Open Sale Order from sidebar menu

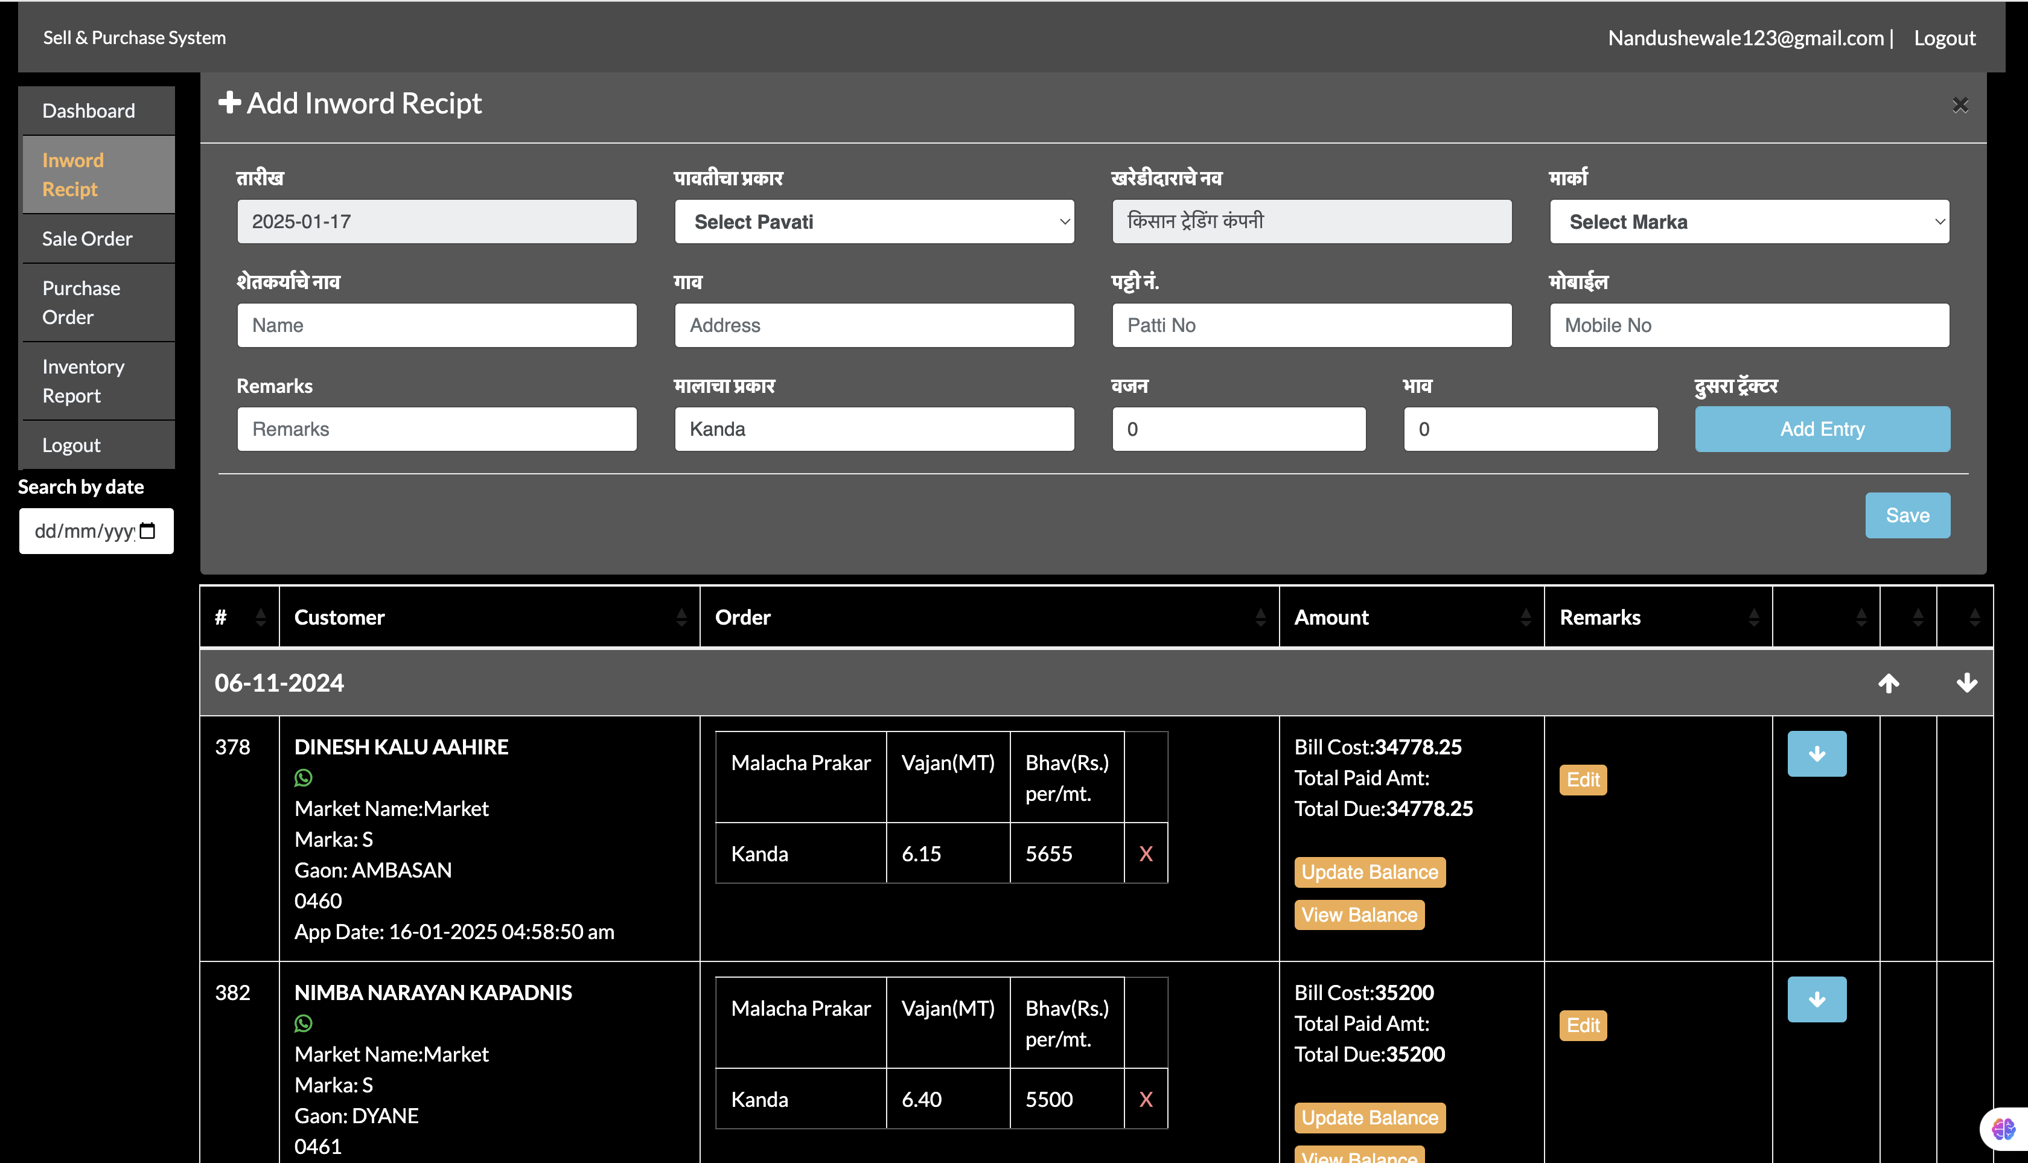(x=87, y=239)
